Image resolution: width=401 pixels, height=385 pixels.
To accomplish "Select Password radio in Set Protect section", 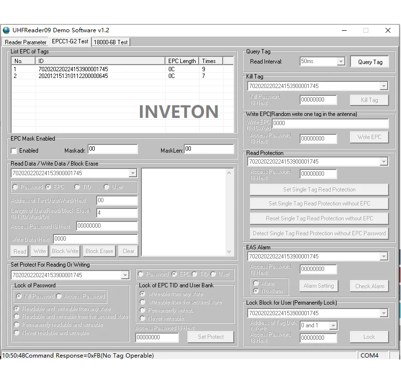I will (x=141, y=274).
